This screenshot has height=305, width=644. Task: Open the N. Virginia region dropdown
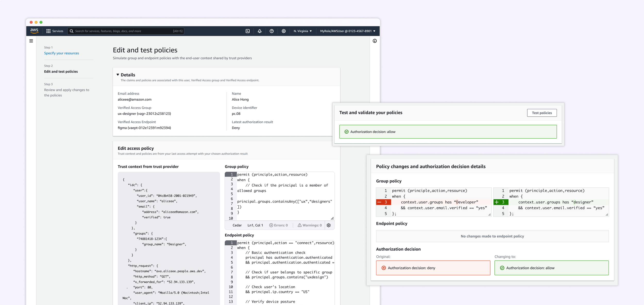click(302, 31)
